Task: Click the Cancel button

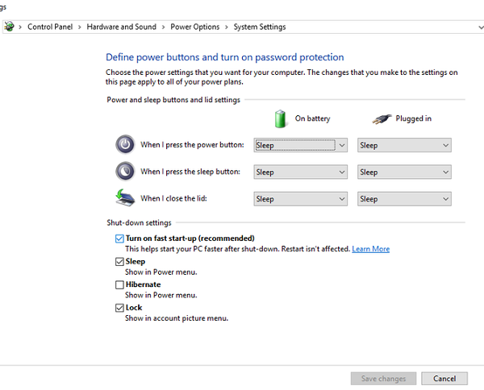Action: pos(444,379)
